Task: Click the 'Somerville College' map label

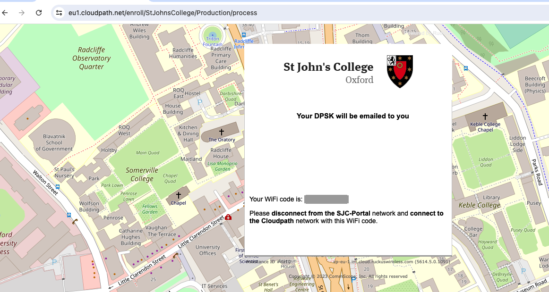Action: point(142,175)
